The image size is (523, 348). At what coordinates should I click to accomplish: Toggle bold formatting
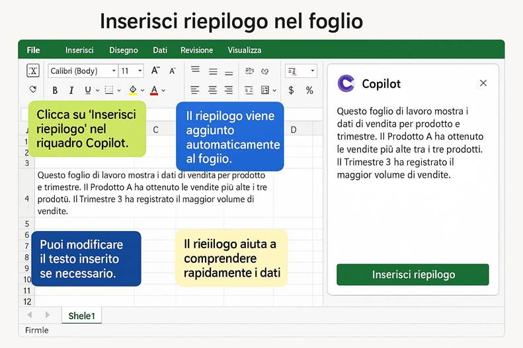pyautogui.click(x=55, y=90)
